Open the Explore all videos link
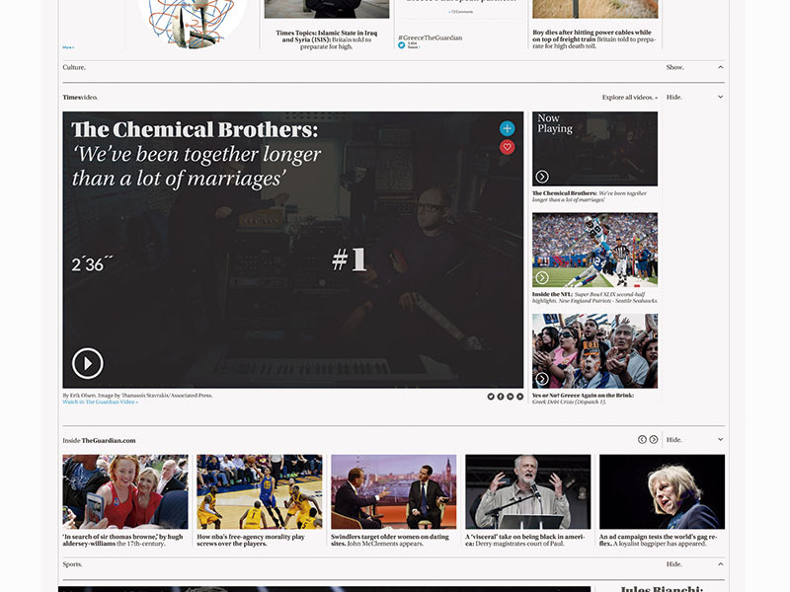Image resolution: width=790 pixels, height=592 pixels. [x=630, y=97]
